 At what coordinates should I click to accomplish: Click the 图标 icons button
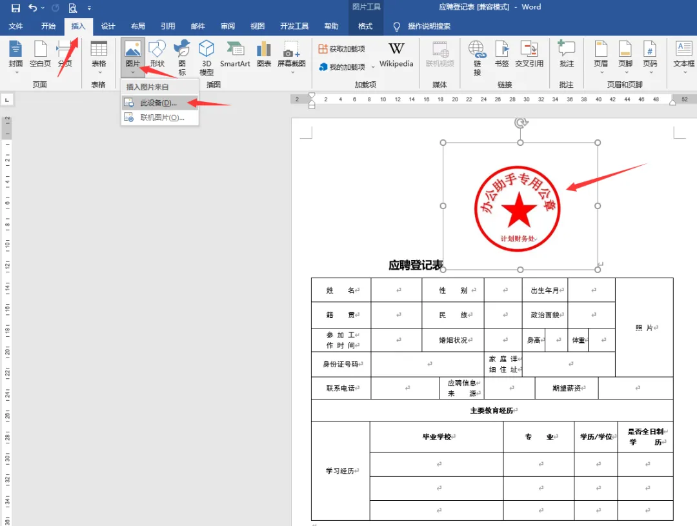pos(182,57)
